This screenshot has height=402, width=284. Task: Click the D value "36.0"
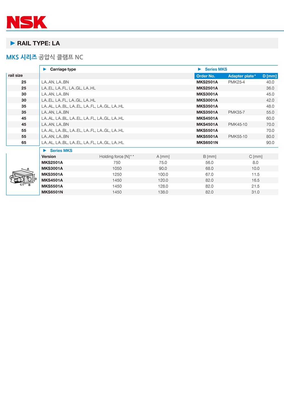[x=270, y=88]
